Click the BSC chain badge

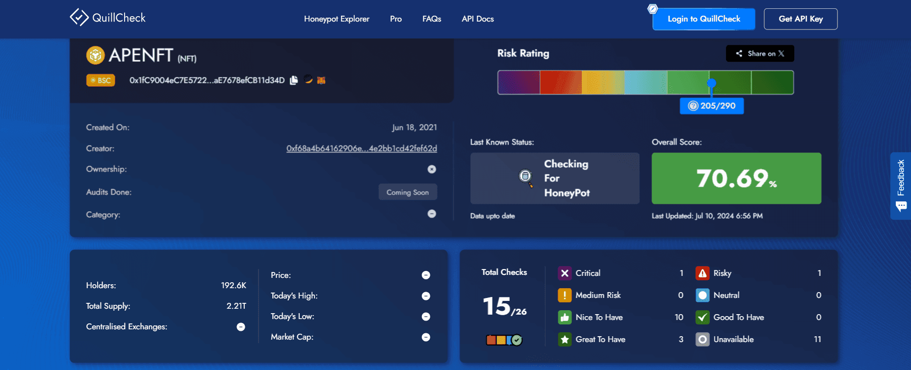pos(101,80)
